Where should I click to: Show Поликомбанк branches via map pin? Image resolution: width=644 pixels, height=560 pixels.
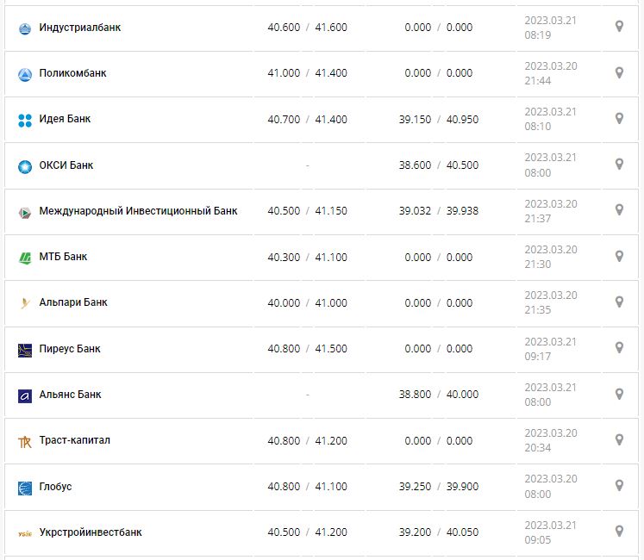tap(619, 72)
